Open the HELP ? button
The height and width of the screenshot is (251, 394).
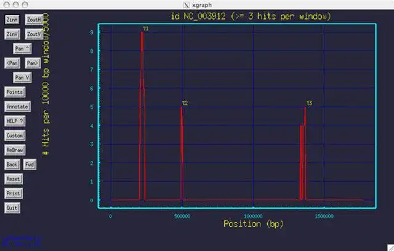15,121
